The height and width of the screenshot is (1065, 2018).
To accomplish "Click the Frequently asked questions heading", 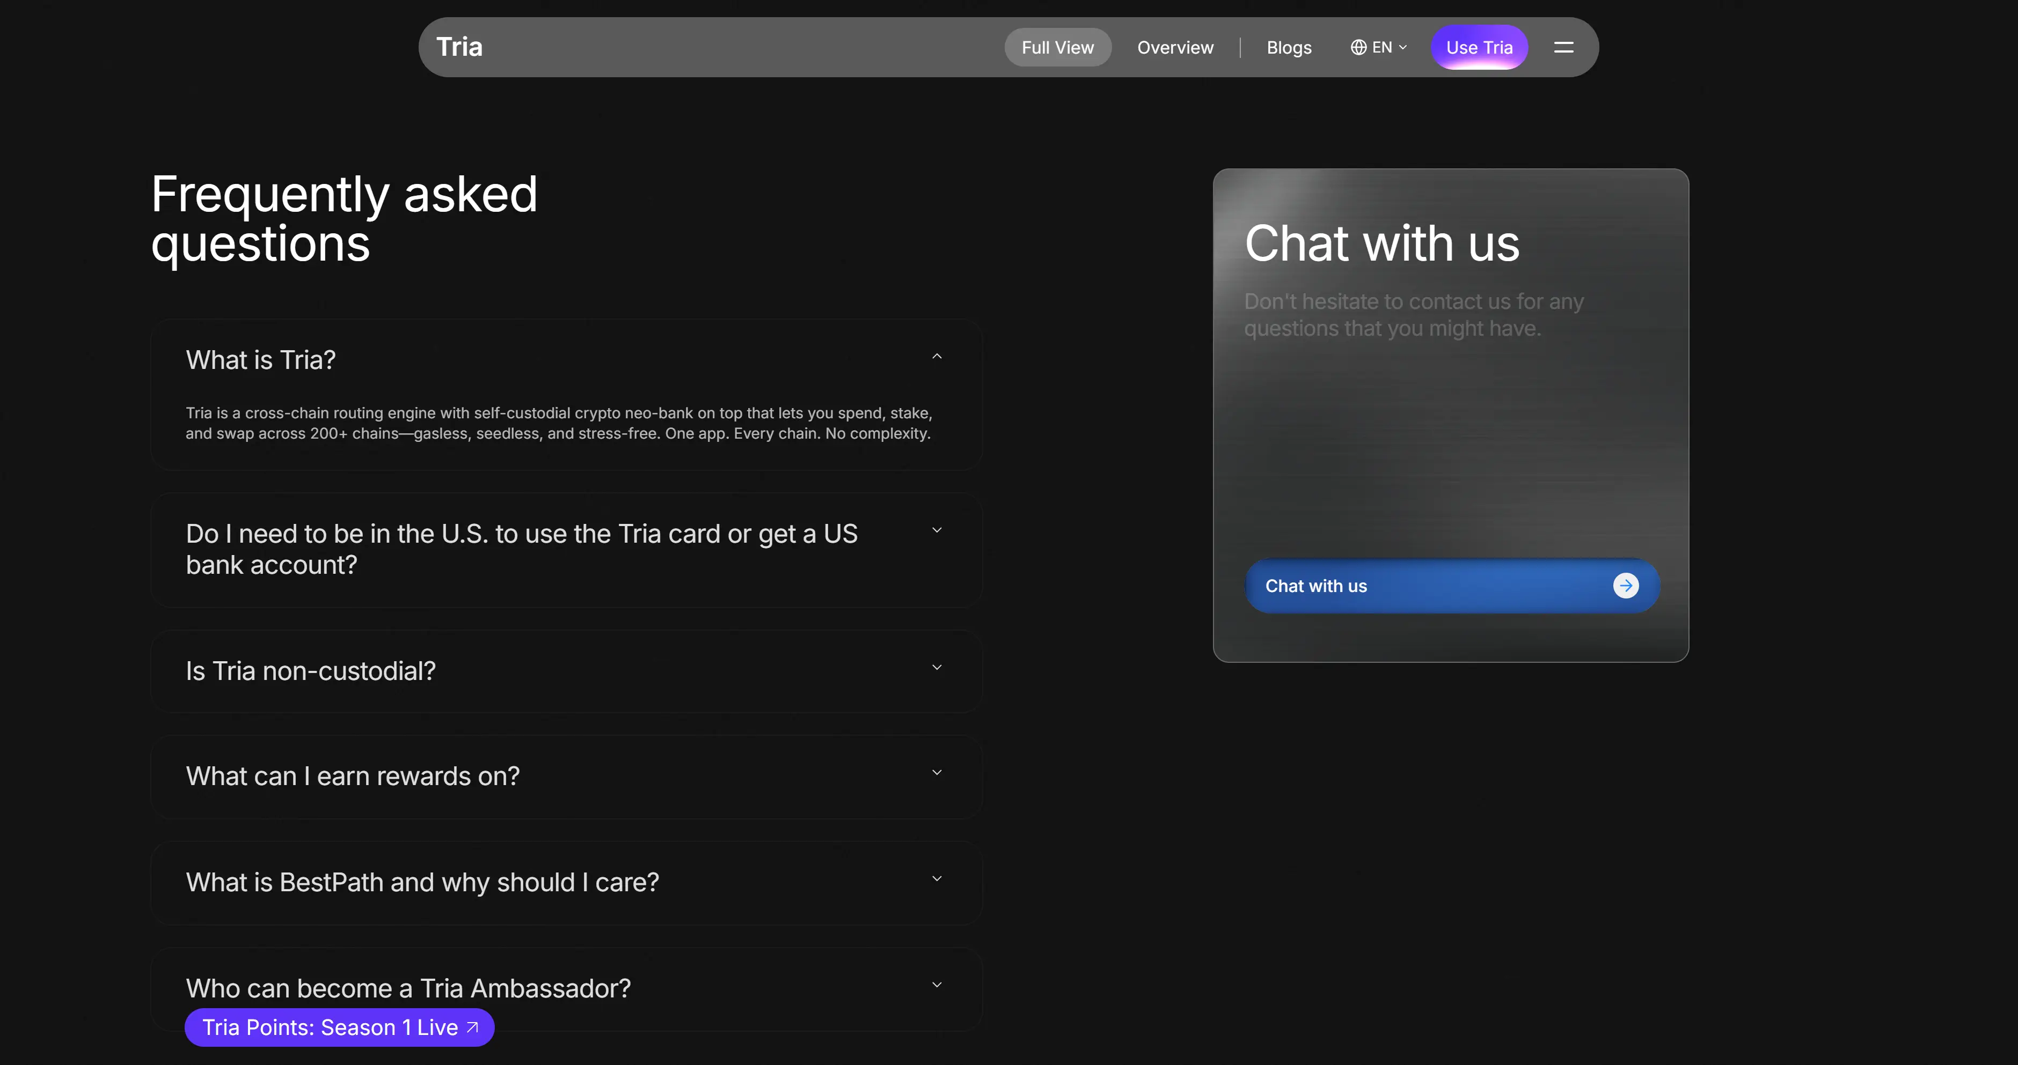I will 345,218.
